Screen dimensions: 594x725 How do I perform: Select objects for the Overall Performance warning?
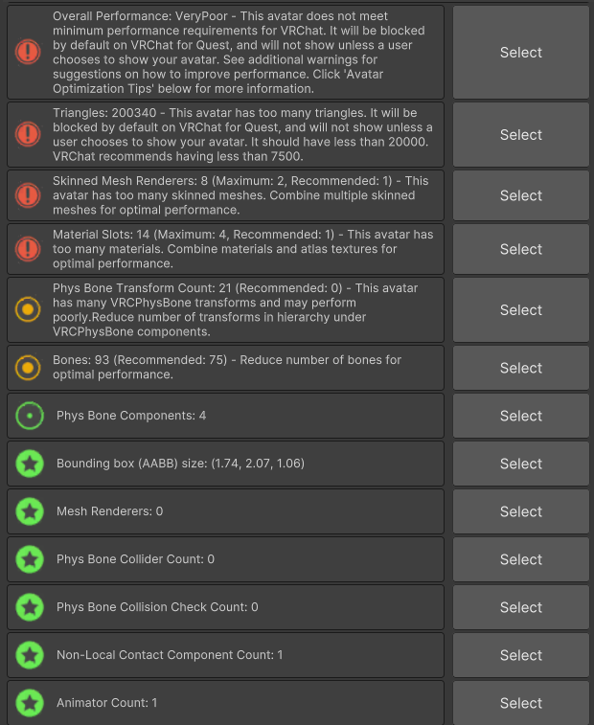521,53
